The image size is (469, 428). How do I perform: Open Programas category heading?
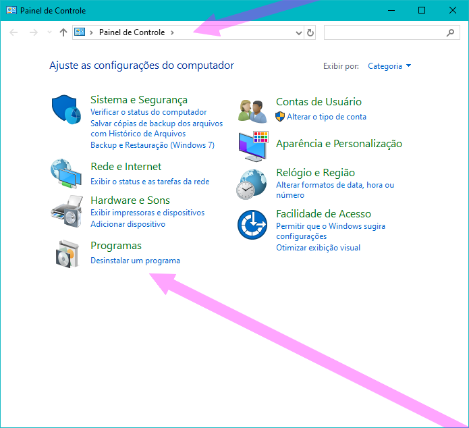pos(116,246)
